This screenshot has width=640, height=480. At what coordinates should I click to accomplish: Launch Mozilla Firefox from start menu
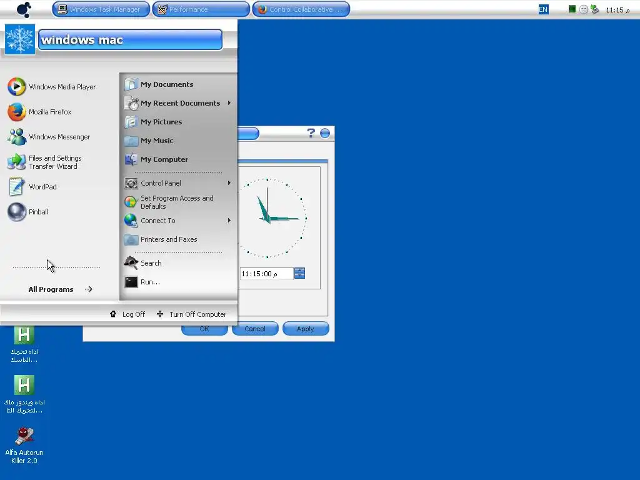coord(39,112)
